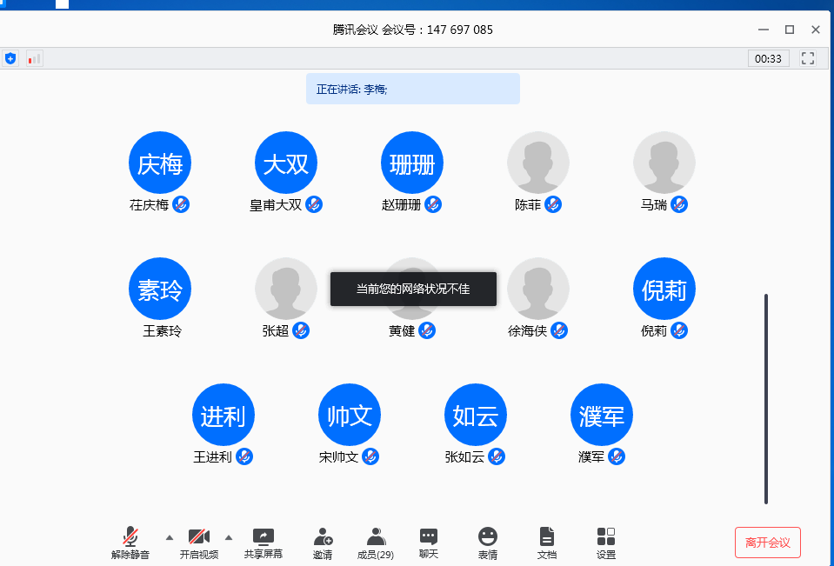Click the 00:33 meeting timer

pyautogui.click(x=768, y=58)
